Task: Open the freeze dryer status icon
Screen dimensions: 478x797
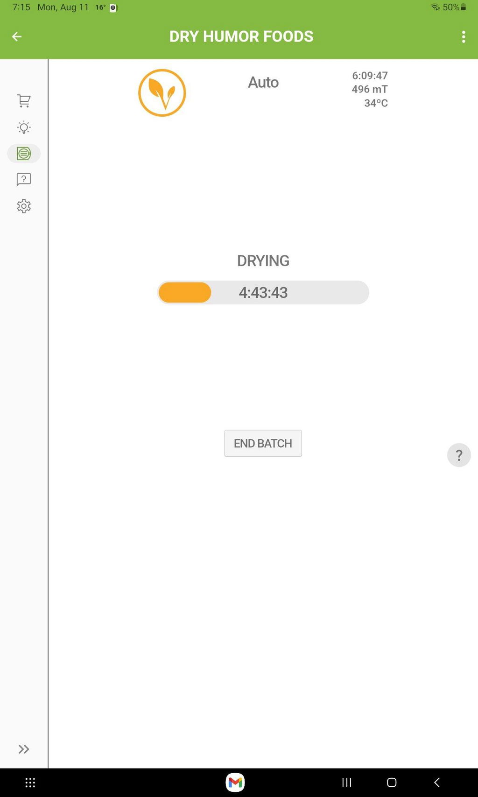Action: [24, 154]
